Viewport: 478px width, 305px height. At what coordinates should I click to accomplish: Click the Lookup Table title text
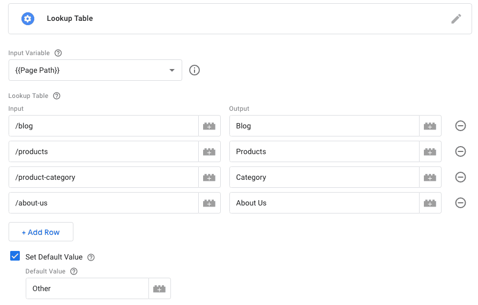click(70, 18)
